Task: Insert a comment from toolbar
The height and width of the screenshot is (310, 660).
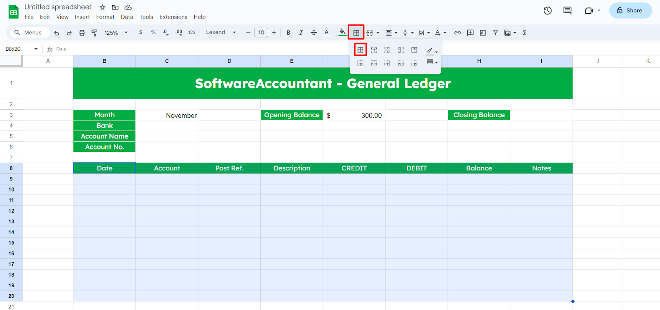Action: click(470, 33)
